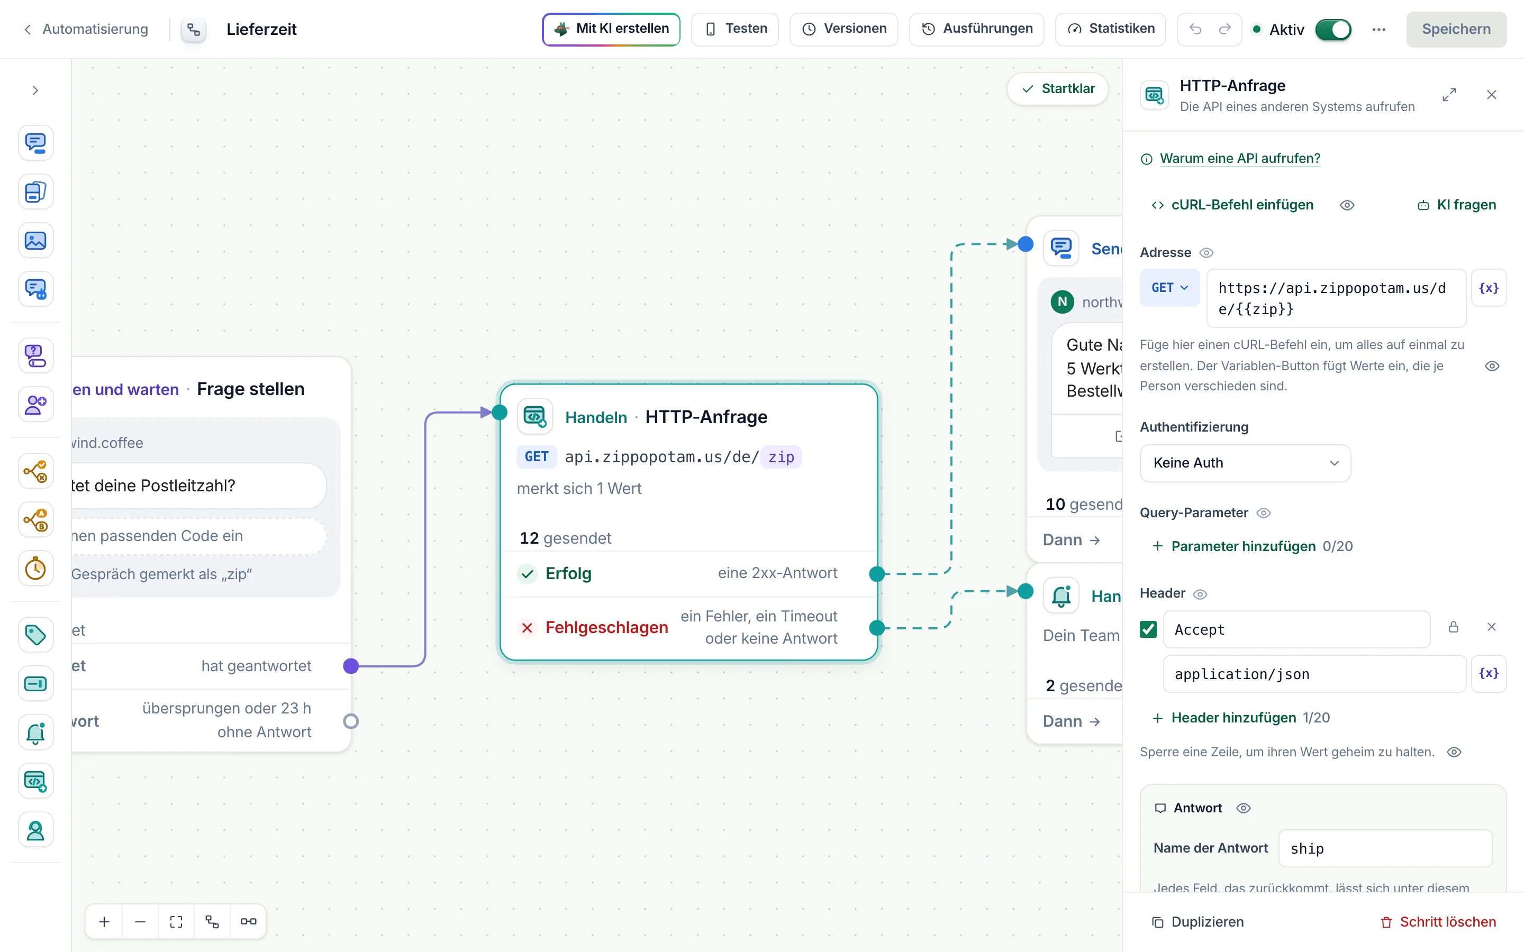The image size is (1524, 952).
Task: Select the person/agent icon at sidebar bottom
Action: (x=35, y=830)
